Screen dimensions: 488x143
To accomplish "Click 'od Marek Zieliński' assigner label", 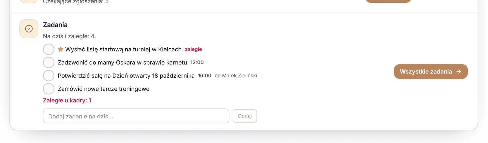I will coord(236,76).
